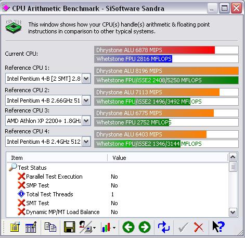Copy results with the copy icon

(50, 227)
